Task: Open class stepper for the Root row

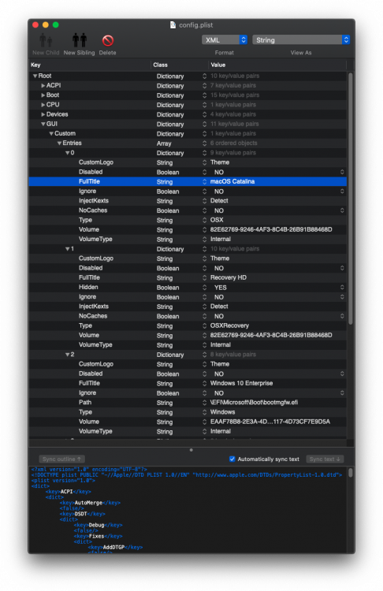Action: click(x=204, y=76)
